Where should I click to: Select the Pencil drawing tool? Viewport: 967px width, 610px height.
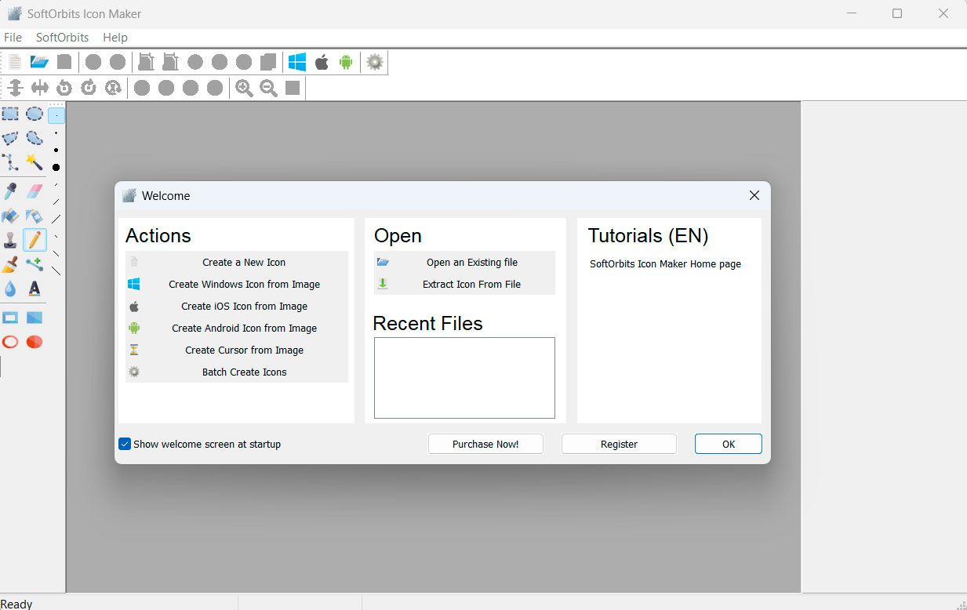tap(35, 239)
